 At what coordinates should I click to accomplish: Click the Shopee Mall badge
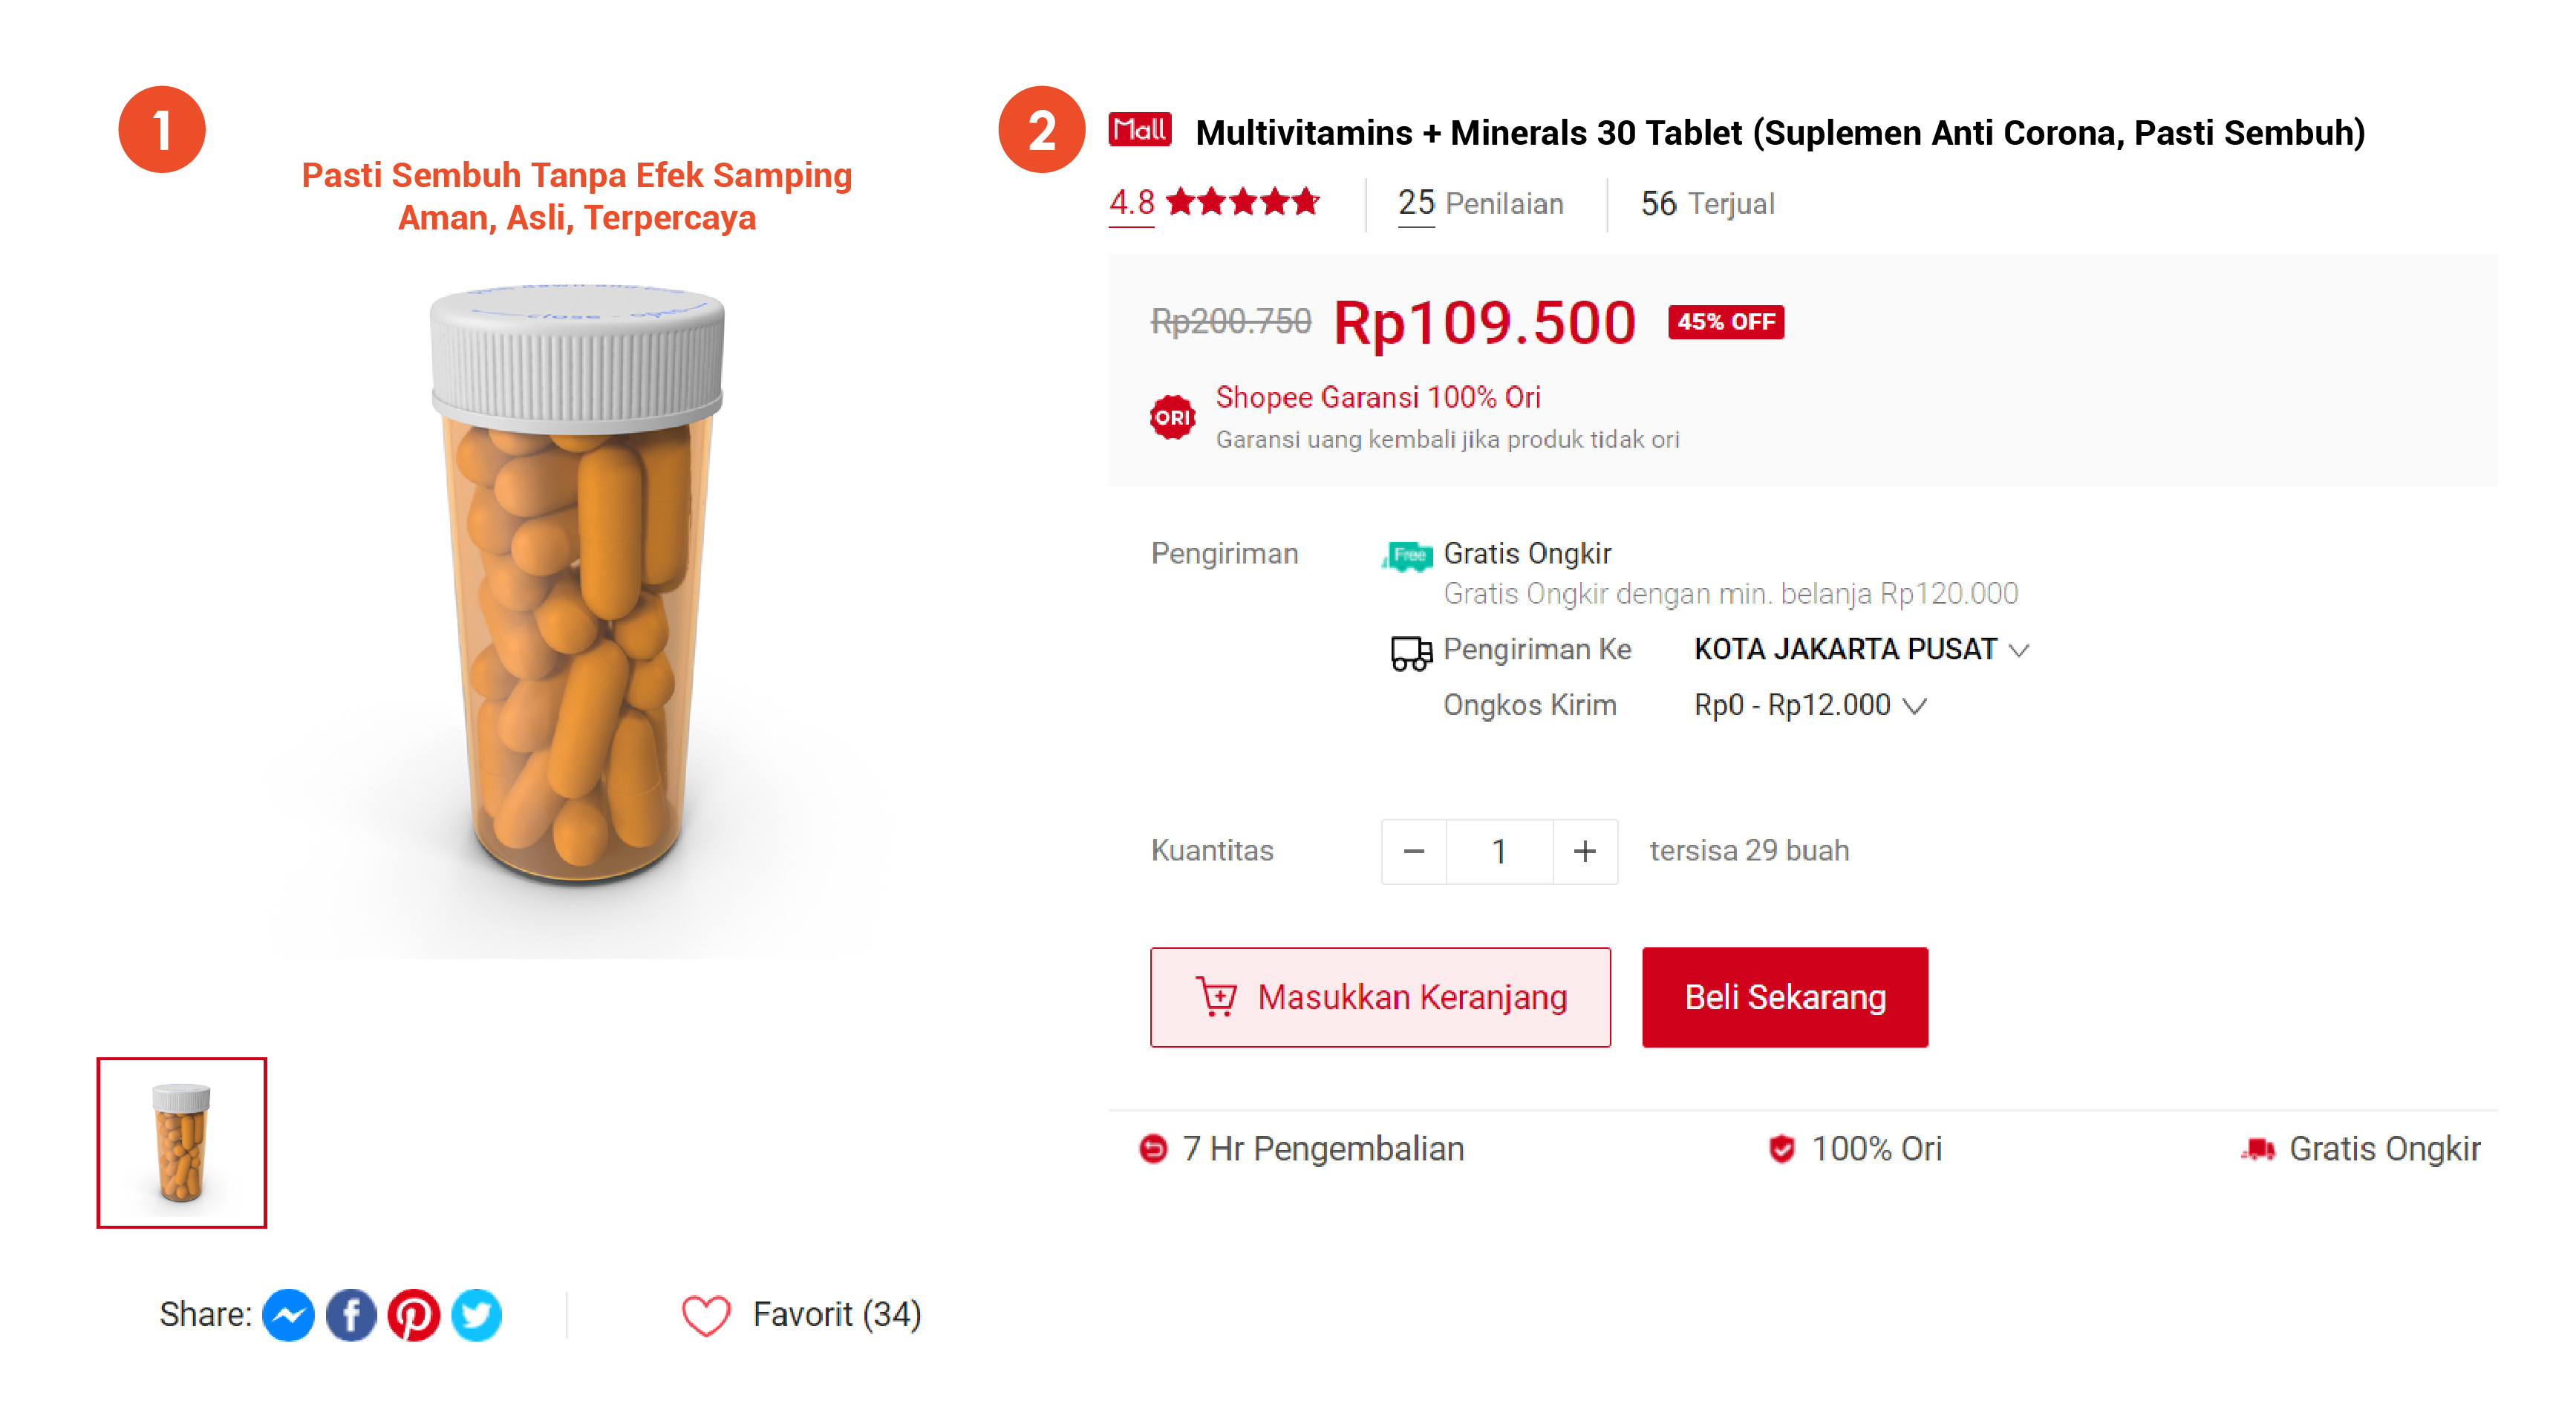[1141, 130]
